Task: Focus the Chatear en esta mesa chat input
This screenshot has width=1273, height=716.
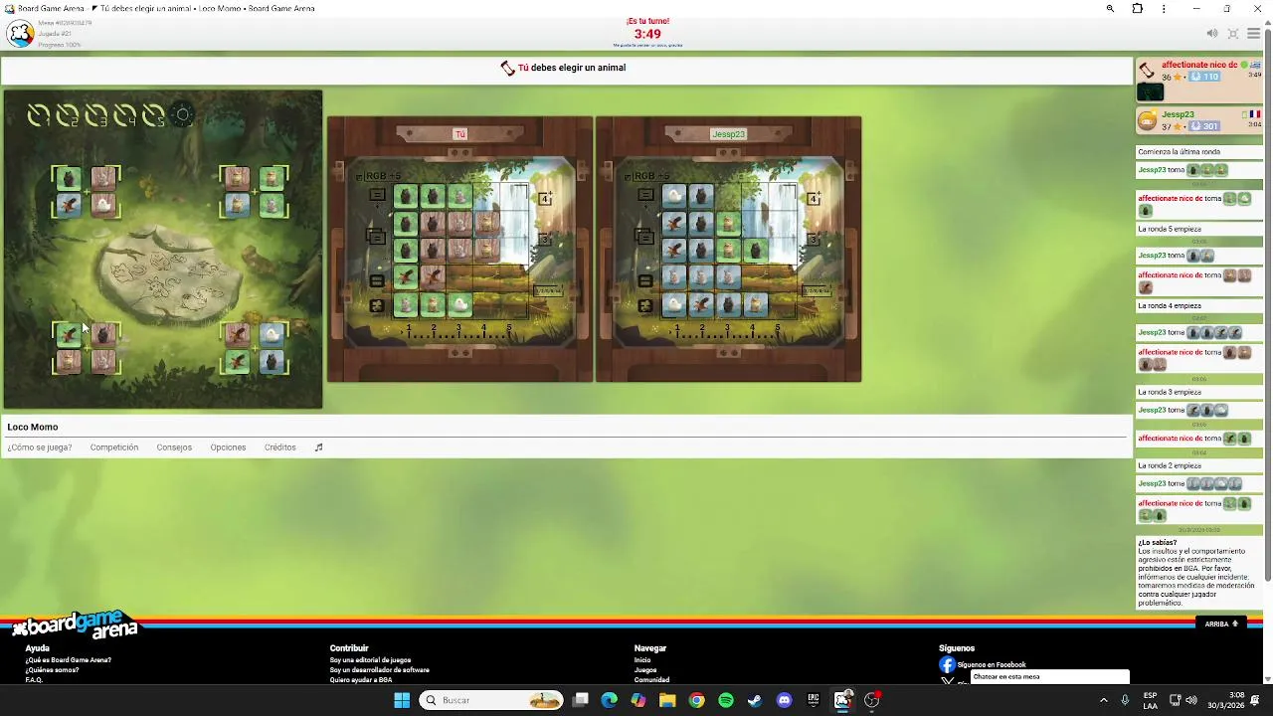Action: [x=1049, y=677]
